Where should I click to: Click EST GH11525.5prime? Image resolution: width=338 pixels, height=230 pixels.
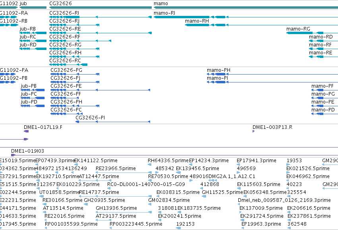[222, 192]
